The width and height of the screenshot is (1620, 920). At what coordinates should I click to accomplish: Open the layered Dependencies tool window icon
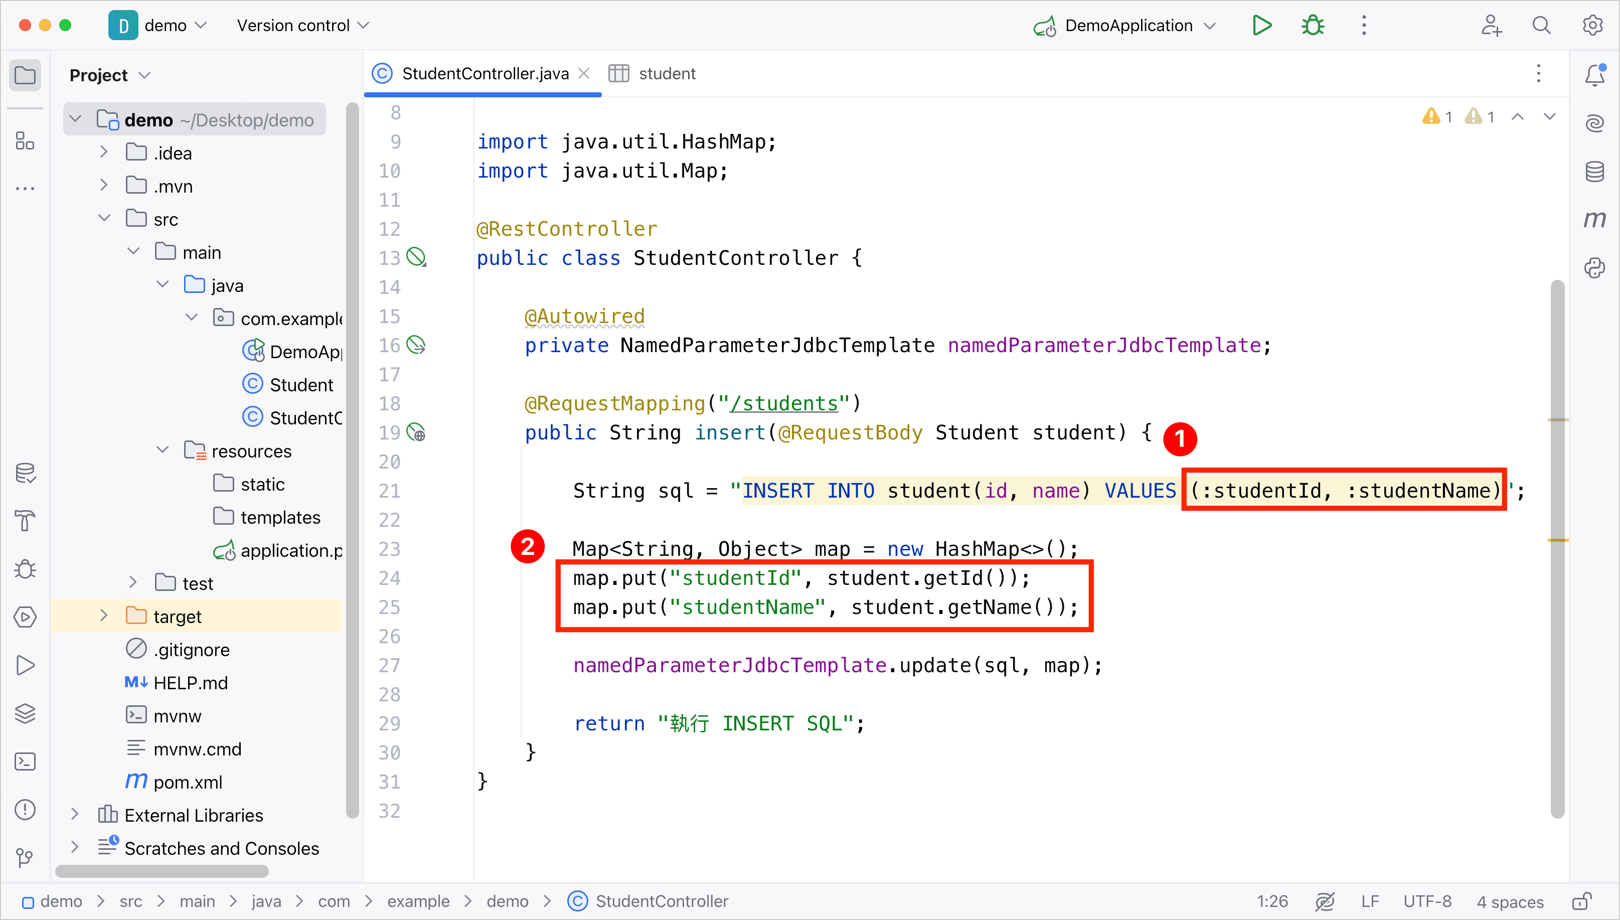click(25, 713)
